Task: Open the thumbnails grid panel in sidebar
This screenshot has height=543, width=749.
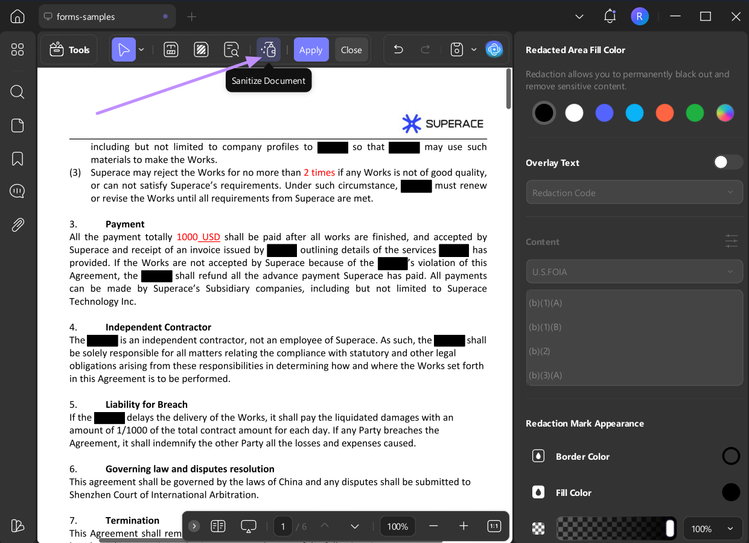Action: tap(18, 49)
